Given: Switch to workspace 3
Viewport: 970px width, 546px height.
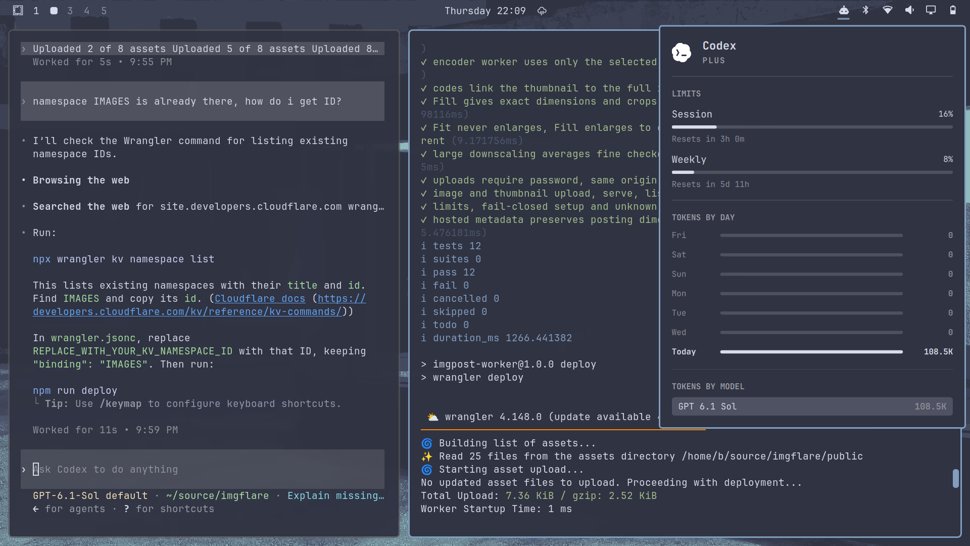Looking at the screenshot, I should 70,11.
